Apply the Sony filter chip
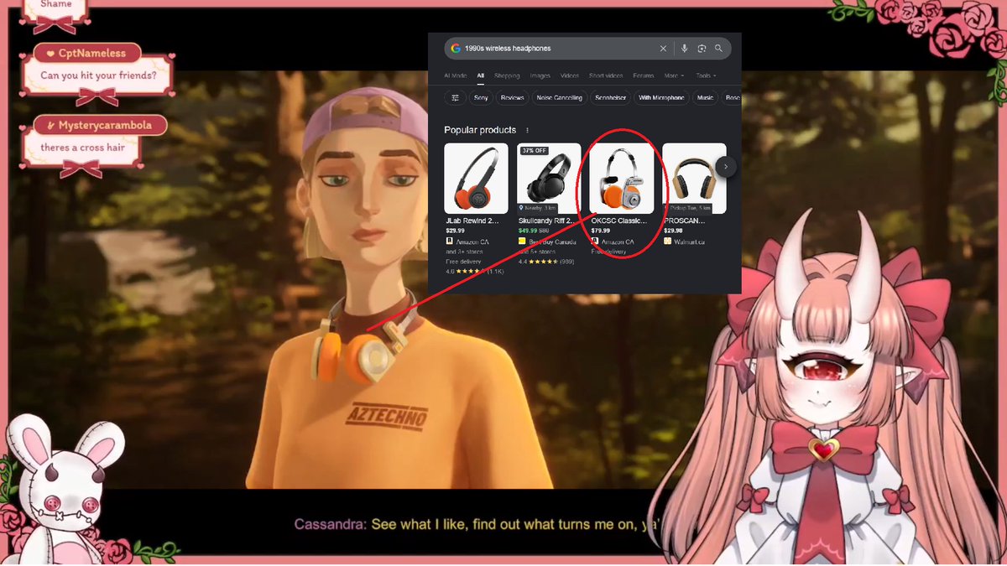 point(481,97)
